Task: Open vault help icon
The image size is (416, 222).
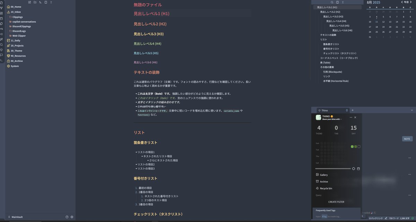Action: 67,217
